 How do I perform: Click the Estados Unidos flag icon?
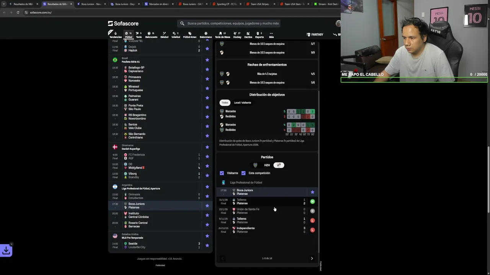(x=115, y=236)
